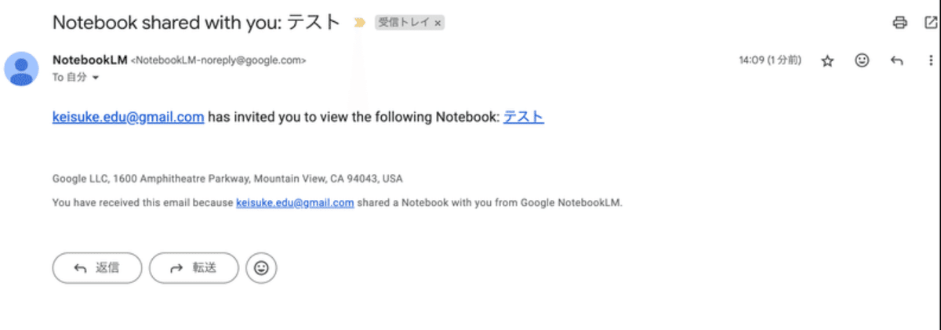Open the emoji reaction button beside 転送

click(261, 268)
